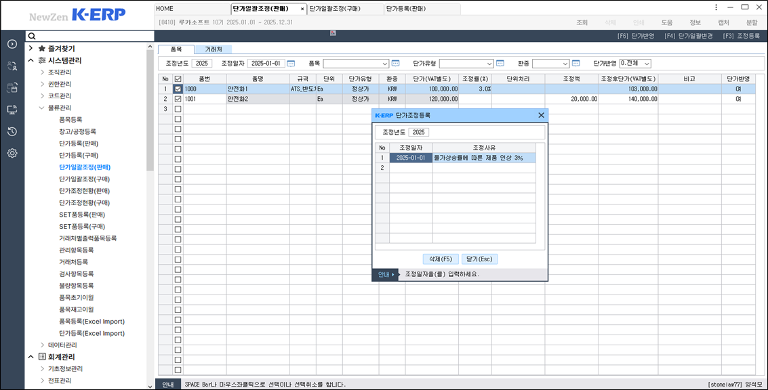Click the monitor icon in left sidebar
This screenshot has height=390, width=768.
(12, 110)
